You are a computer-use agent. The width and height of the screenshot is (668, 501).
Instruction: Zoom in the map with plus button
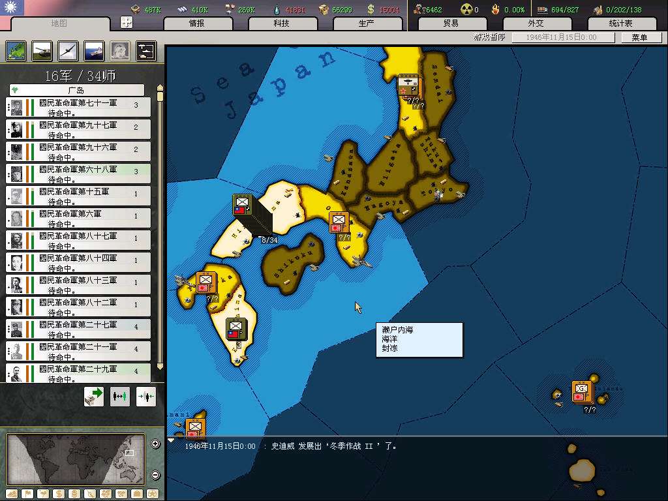point(155,444)
